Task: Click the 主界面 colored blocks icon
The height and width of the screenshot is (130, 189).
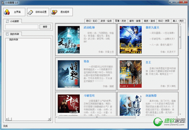Action: pyautogui.click(x=7, y=12)
